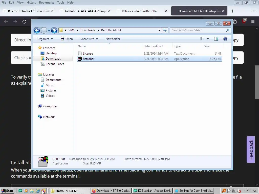Click Open in the Explorer toolbar

[x=67, y=39]
